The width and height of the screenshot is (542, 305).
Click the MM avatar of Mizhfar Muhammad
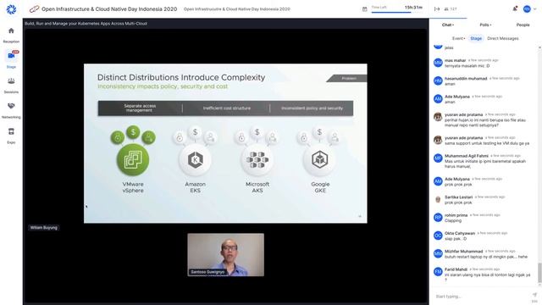click(438, 253)
